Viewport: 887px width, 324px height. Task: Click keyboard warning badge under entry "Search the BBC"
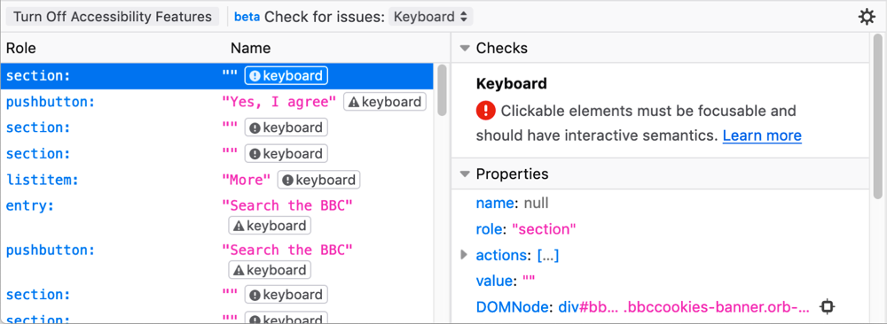coord(270,226)
